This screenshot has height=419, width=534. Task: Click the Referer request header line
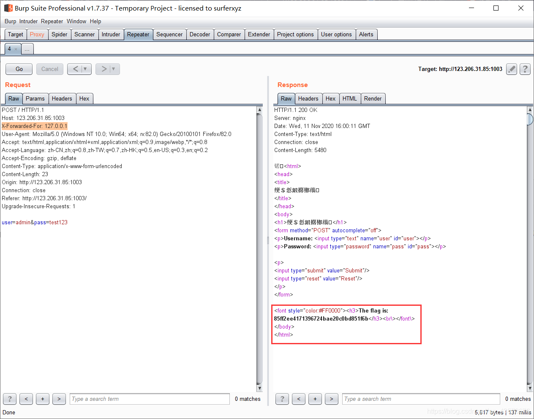coord(44,198)
